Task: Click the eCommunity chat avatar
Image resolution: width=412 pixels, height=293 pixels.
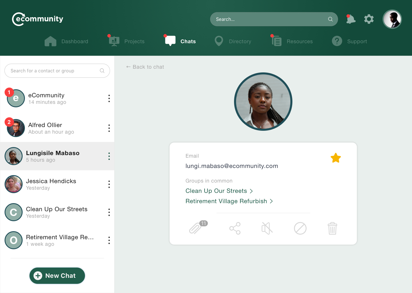Action: [x=16, y=98]
